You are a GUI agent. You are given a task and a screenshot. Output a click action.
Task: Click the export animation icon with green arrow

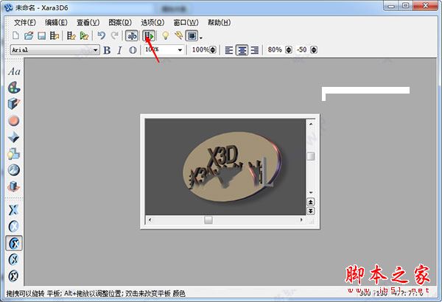(x=84, y=36)
